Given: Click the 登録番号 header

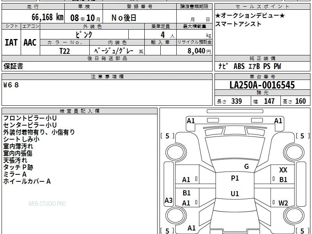Looking at the screenshot, I should click(x=140, y=7).
